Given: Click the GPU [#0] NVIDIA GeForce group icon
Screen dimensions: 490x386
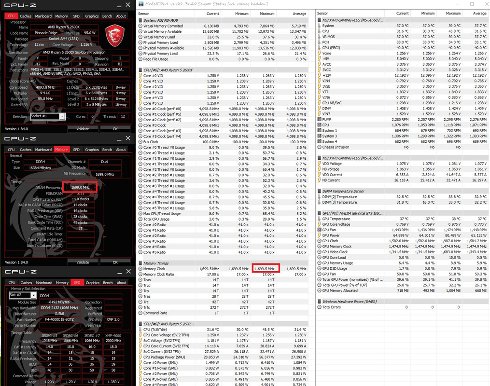Looking at the screenshot, I should [320, 213].
